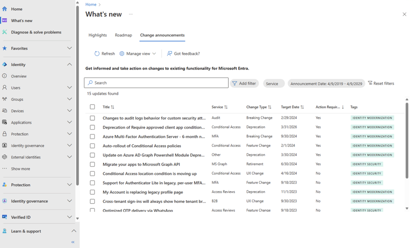This screenshot has height=248, width=415.
Task: Open the Home breadcrumb link
Action: (x=91, y=4)
